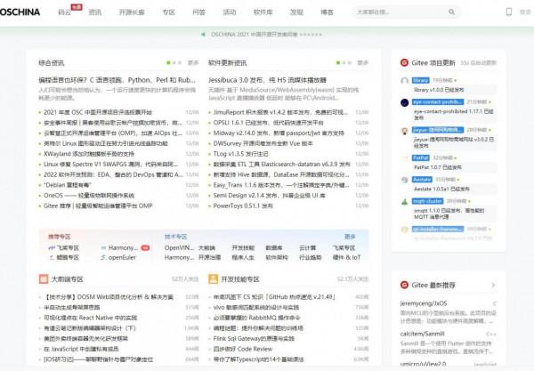Screen dimensions: 534x371
Task: Click the OSCHINA logo
Action: tap(20, 12)
